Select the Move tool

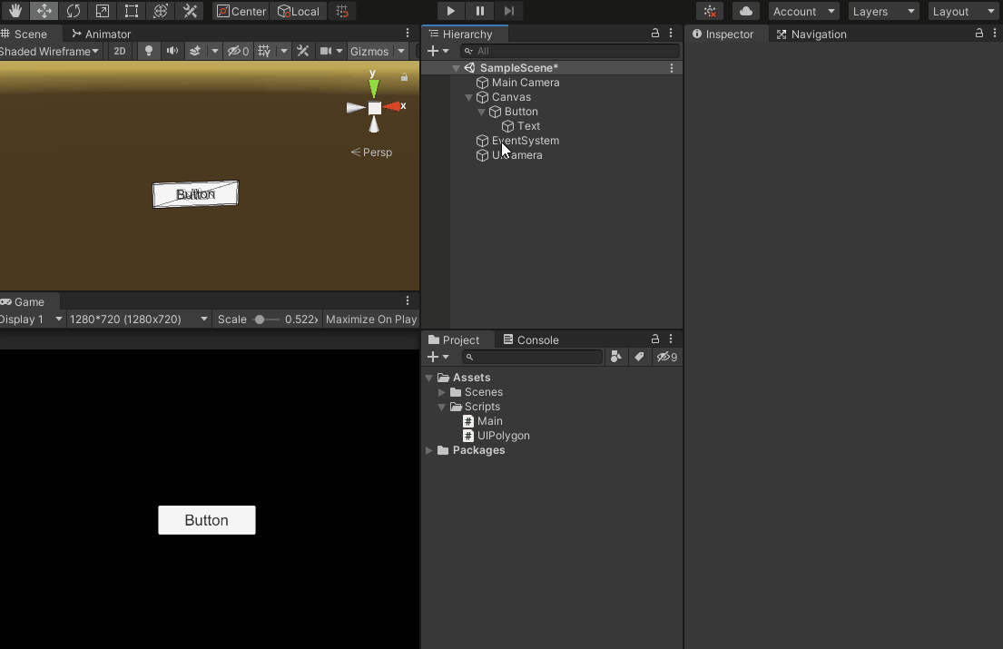(44, 11)
